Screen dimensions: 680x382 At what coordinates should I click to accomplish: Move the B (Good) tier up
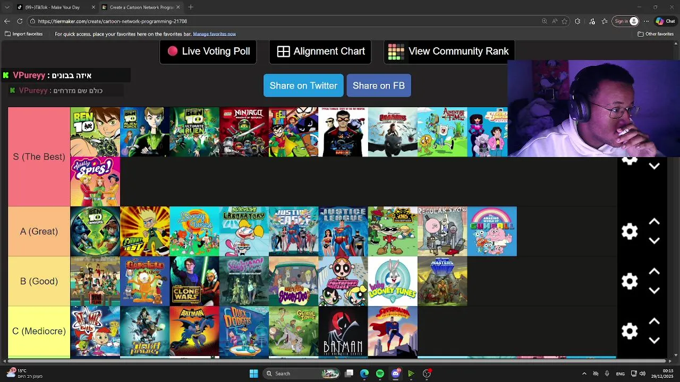(654, 272)
